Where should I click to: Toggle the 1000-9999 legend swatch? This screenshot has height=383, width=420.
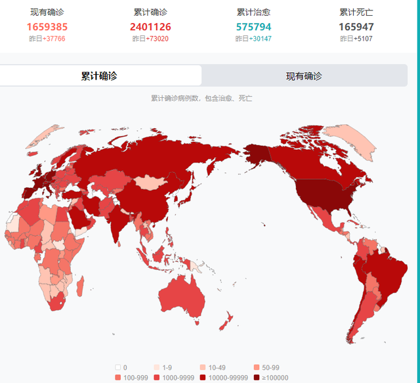click(157, 378)
